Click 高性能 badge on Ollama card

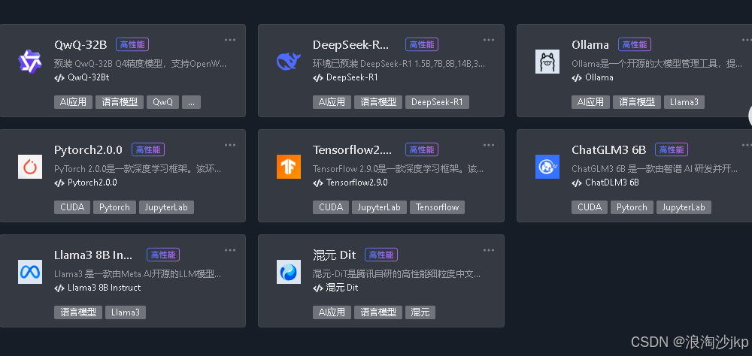click(635, 44)
